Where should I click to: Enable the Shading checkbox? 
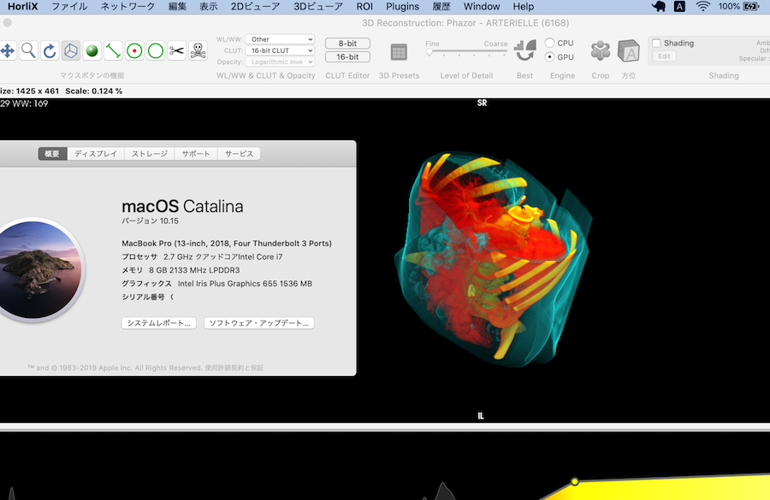(x=656, y=44)
